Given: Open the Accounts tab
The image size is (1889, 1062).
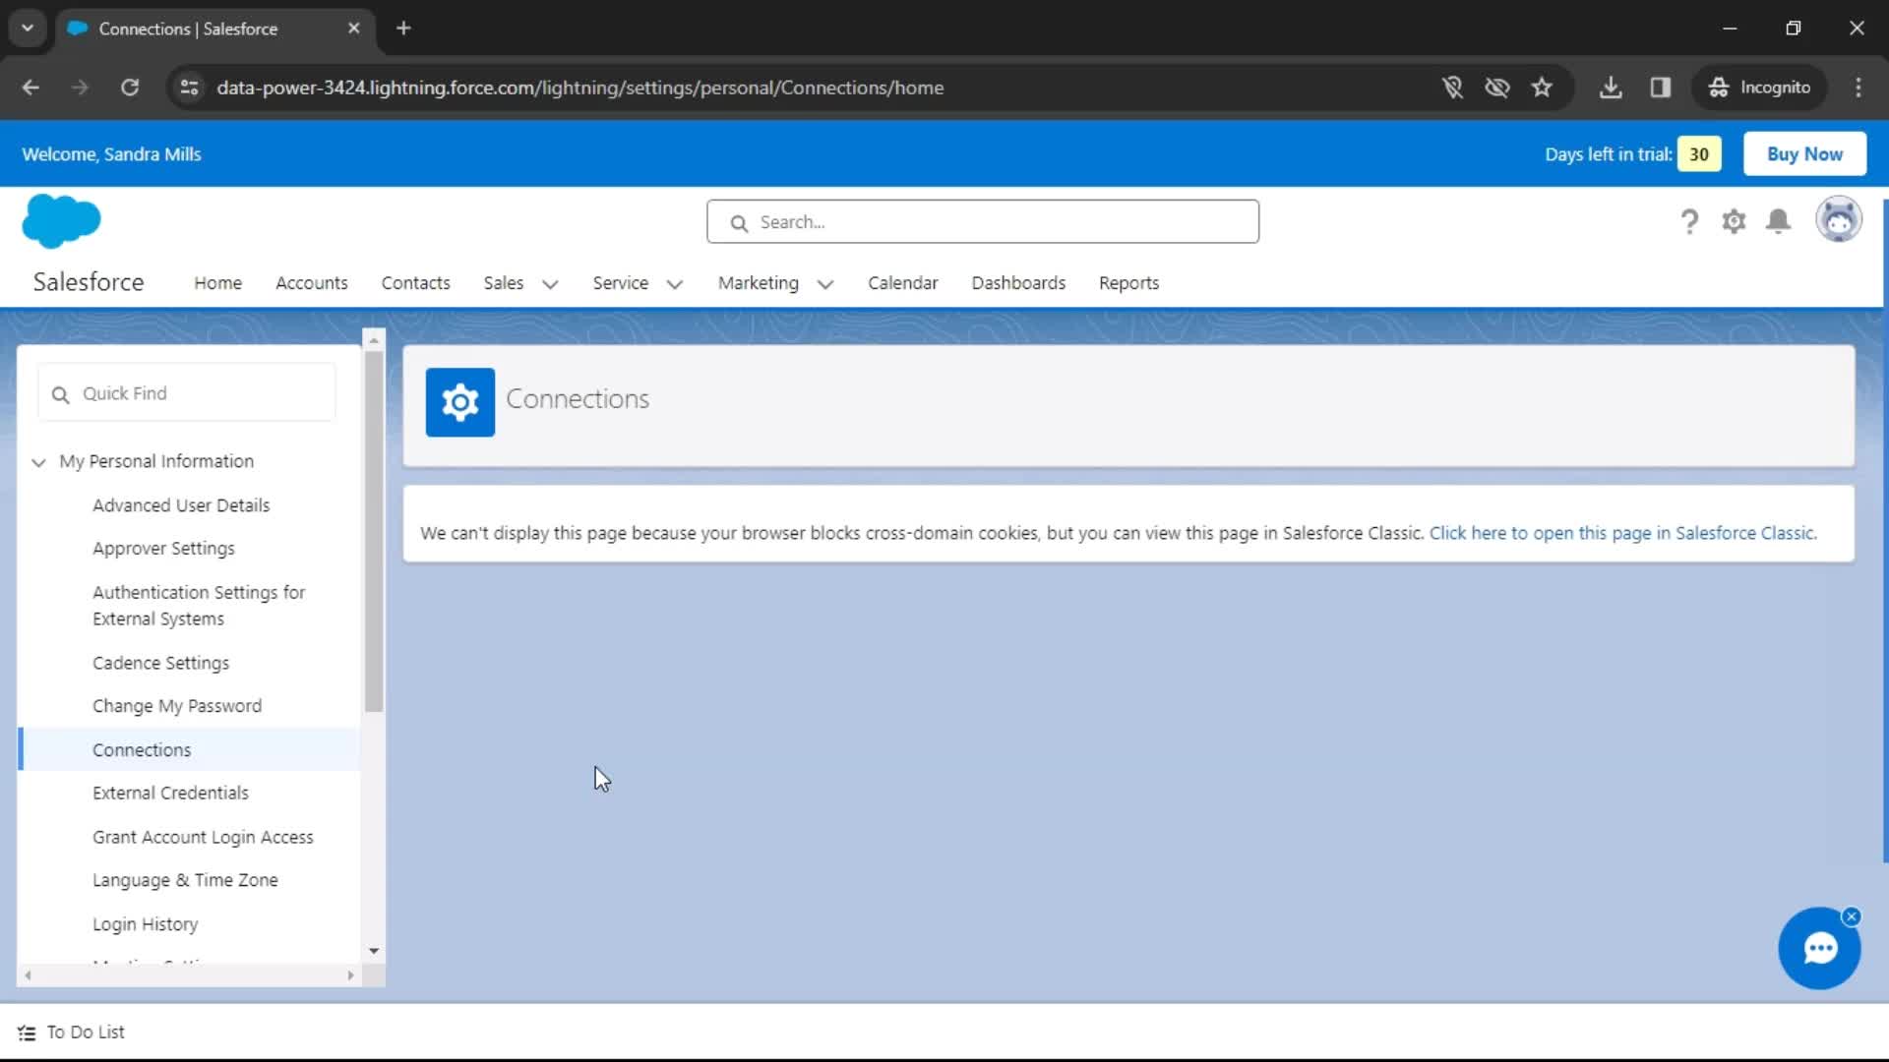Looking at the screenshot, I should 312,283.
